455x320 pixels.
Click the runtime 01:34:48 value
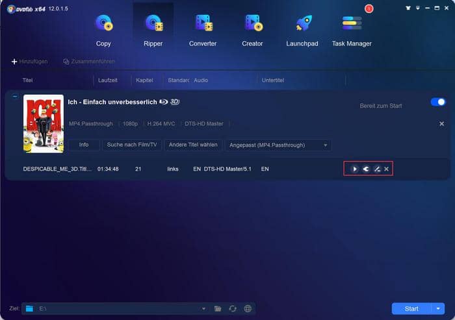[x=108, y=169]
